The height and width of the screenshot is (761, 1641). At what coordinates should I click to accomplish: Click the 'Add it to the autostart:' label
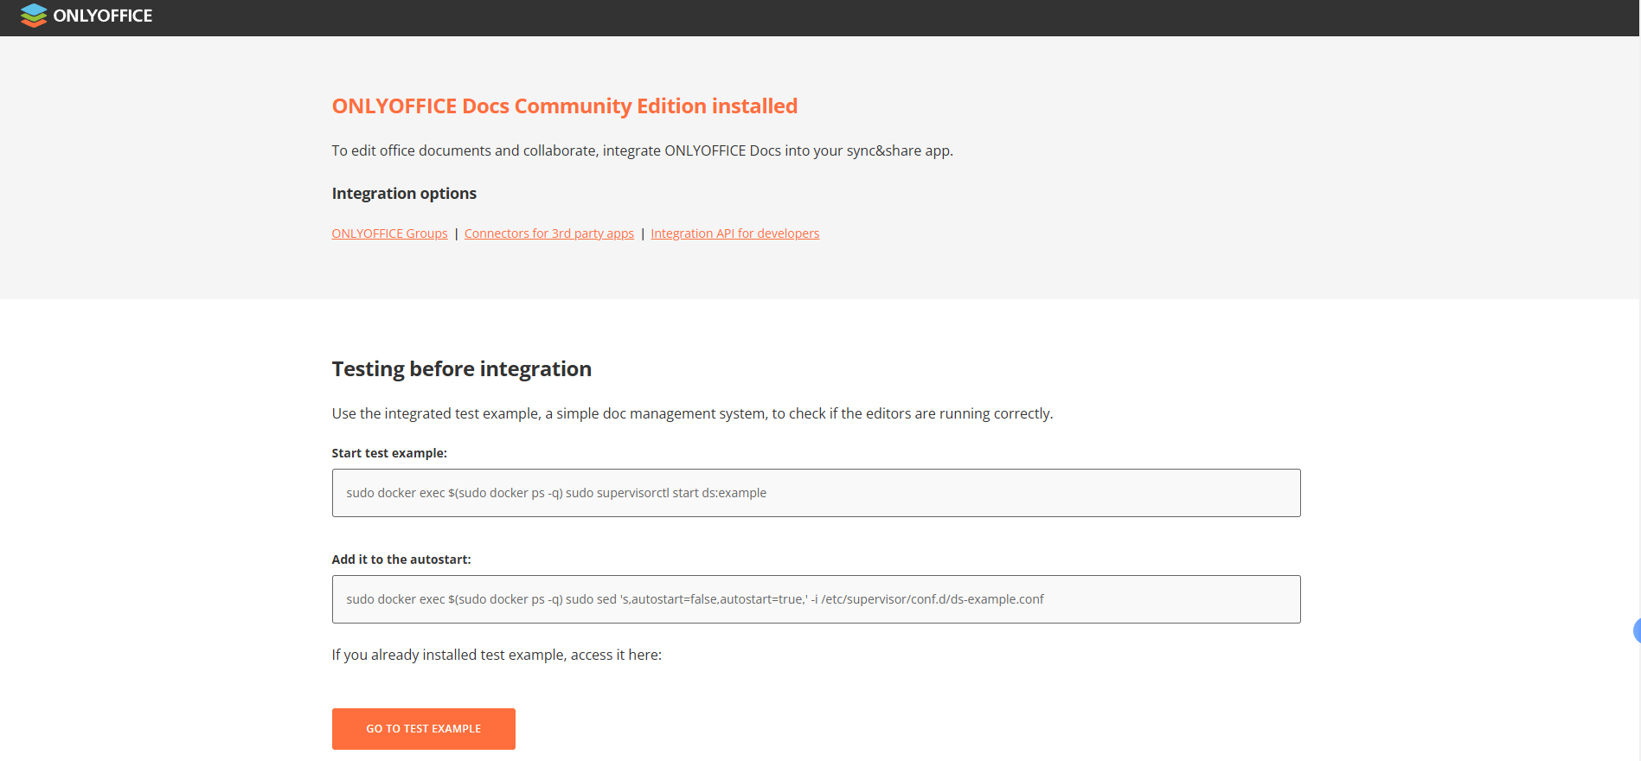[401, 560]
